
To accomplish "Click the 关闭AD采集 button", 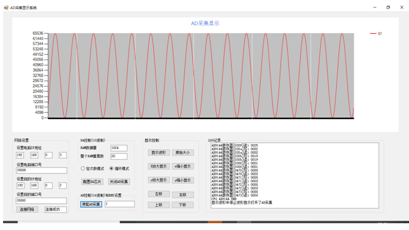I will pyautogui.click(x=119, y=182).
